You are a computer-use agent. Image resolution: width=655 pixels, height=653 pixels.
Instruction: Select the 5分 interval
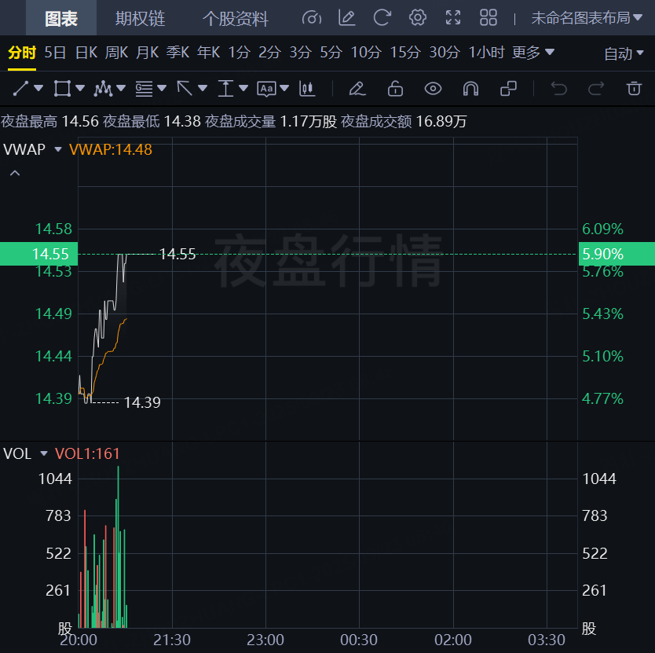click(x=331, y=53)
